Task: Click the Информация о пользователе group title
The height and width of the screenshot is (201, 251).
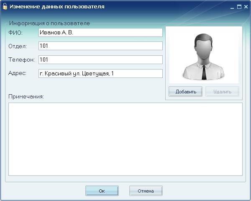Action: click(49, 23)
